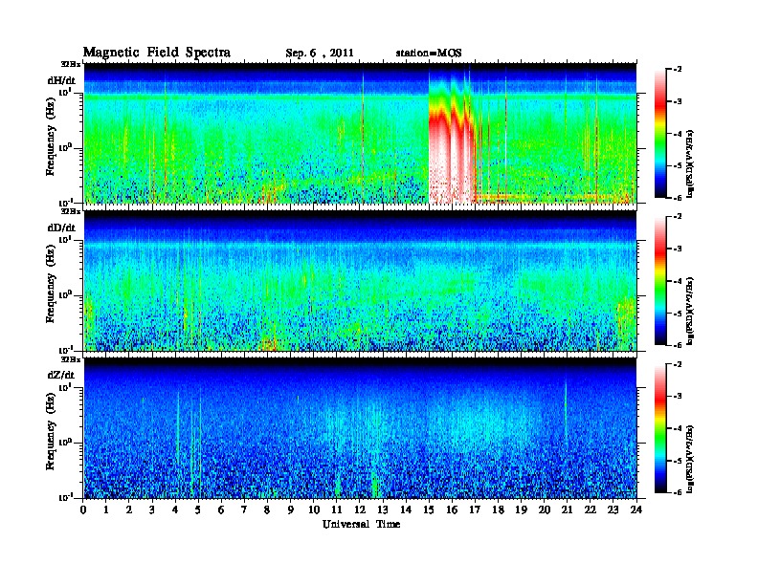758x585 pixels.
Task: Click the "-6" value on dH/dt color bar
Action: 678,198
